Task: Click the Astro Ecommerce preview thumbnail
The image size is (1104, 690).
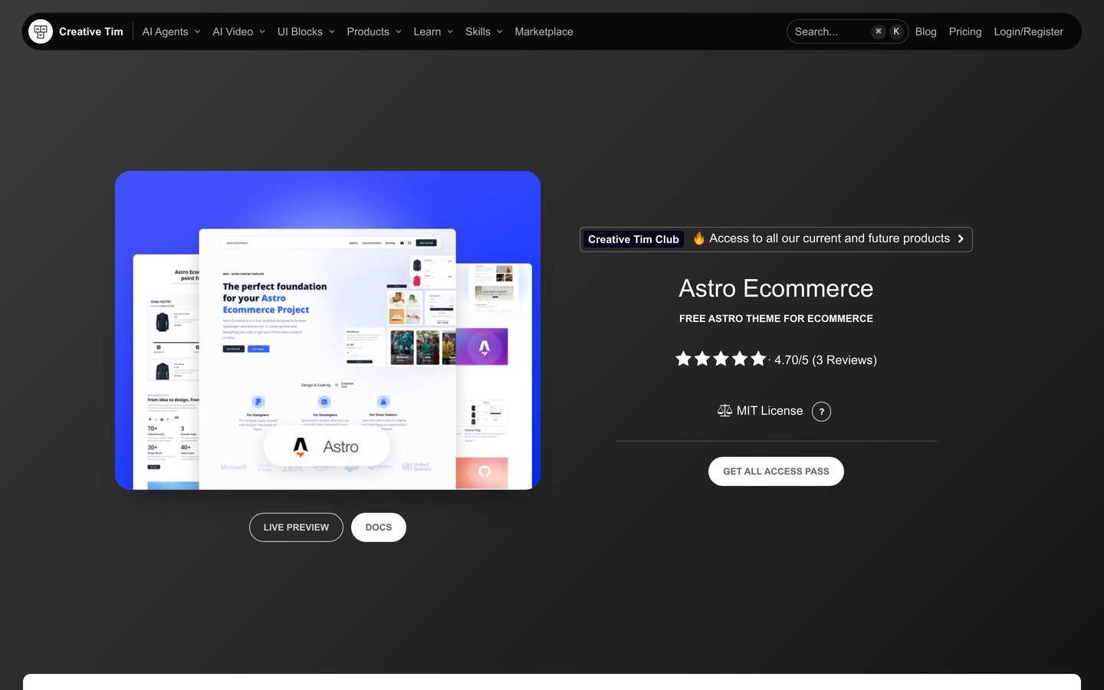Action: click(327, 330)
